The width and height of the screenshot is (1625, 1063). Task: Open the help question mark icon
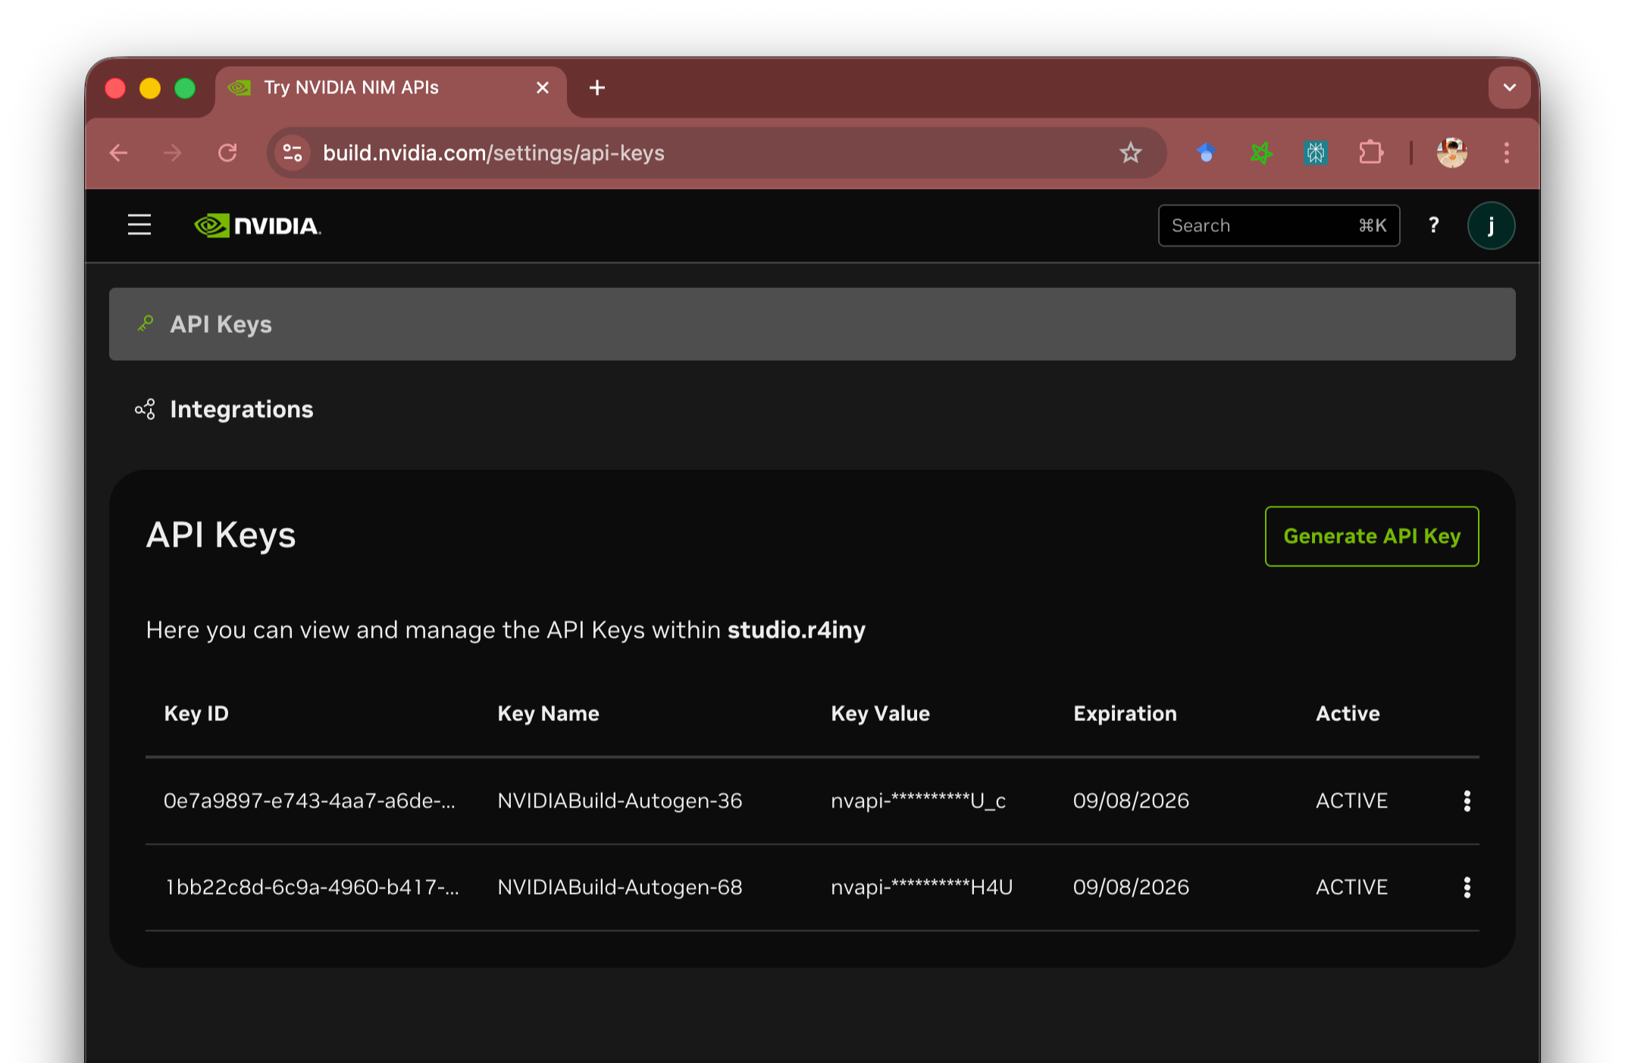tap(1433, 225)
